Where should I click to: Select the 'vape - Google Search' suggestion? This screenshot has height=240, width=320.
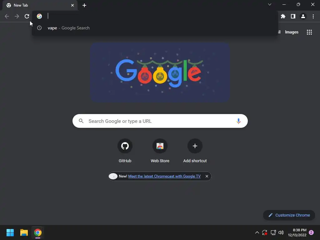click(x=155, y=28)
